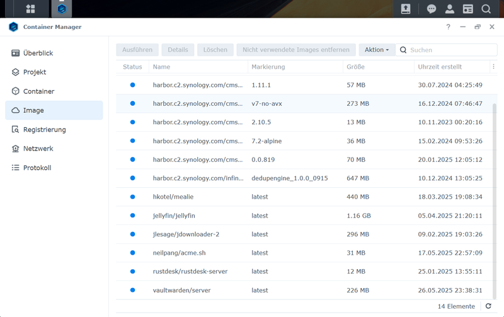
Task: Go to Überblick in the sidebar
Action: tap(54, 53)
